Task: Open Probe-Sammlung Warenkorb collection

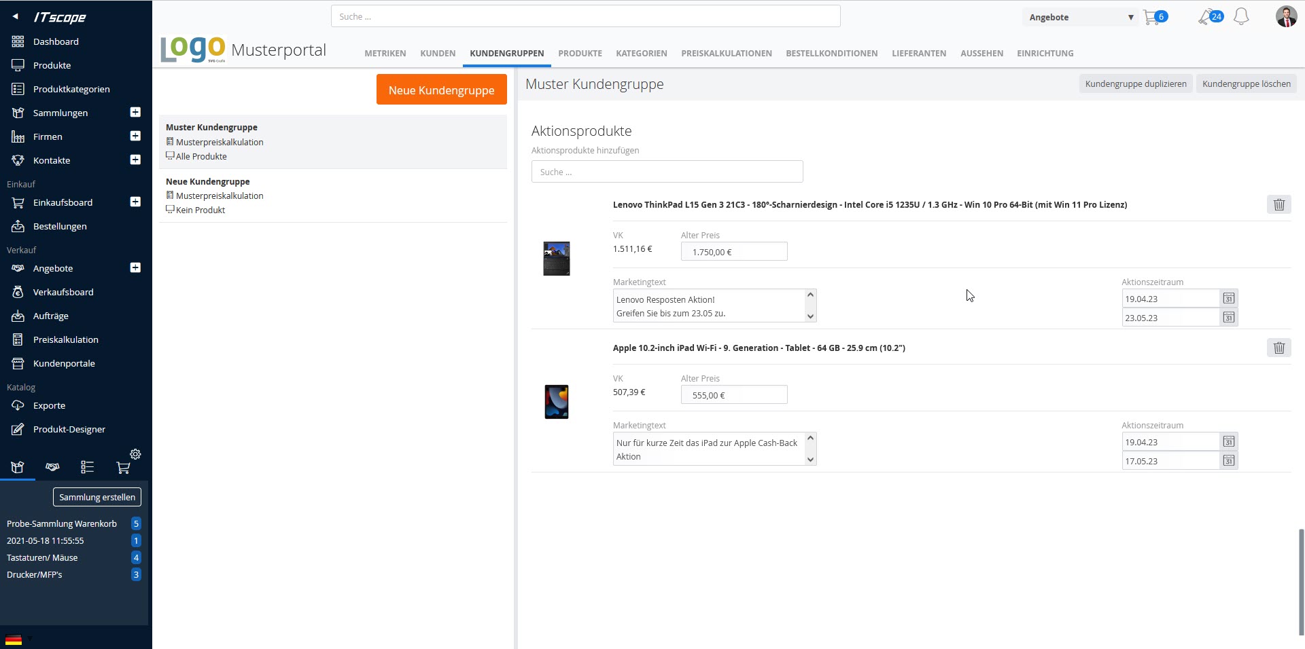Action: [62, 523]
